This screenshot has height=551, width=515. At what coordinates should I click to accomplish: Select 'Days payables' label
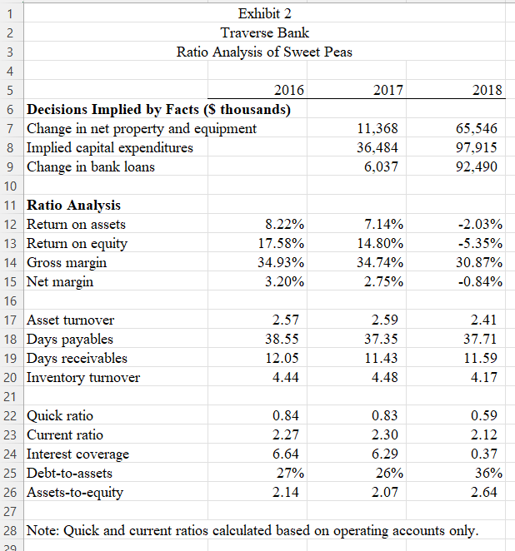[70, 340]
